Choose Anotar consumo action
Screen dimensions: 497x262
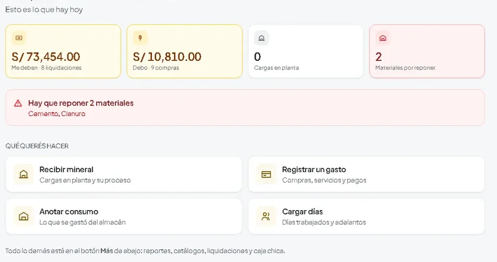[124, 216]
